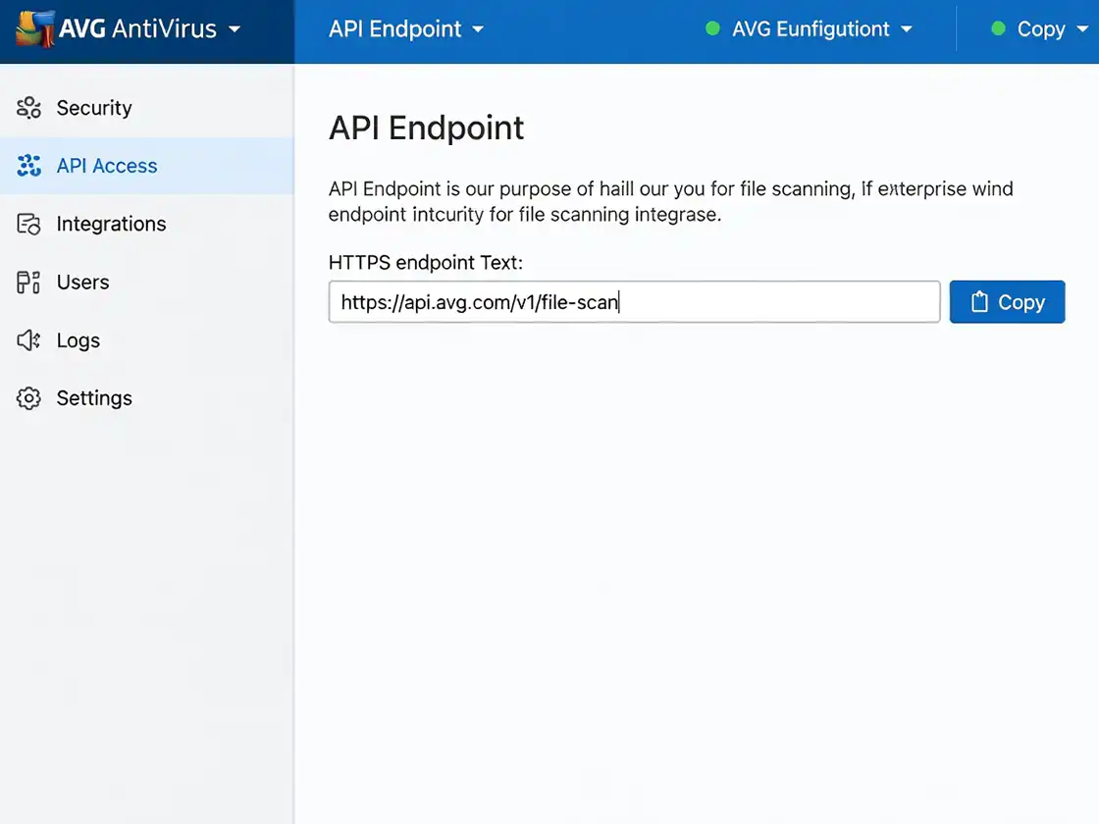The height and width of the screenshot is (824, 1099).
Task: Click the API Access sidebar icon
Action: 28,166
